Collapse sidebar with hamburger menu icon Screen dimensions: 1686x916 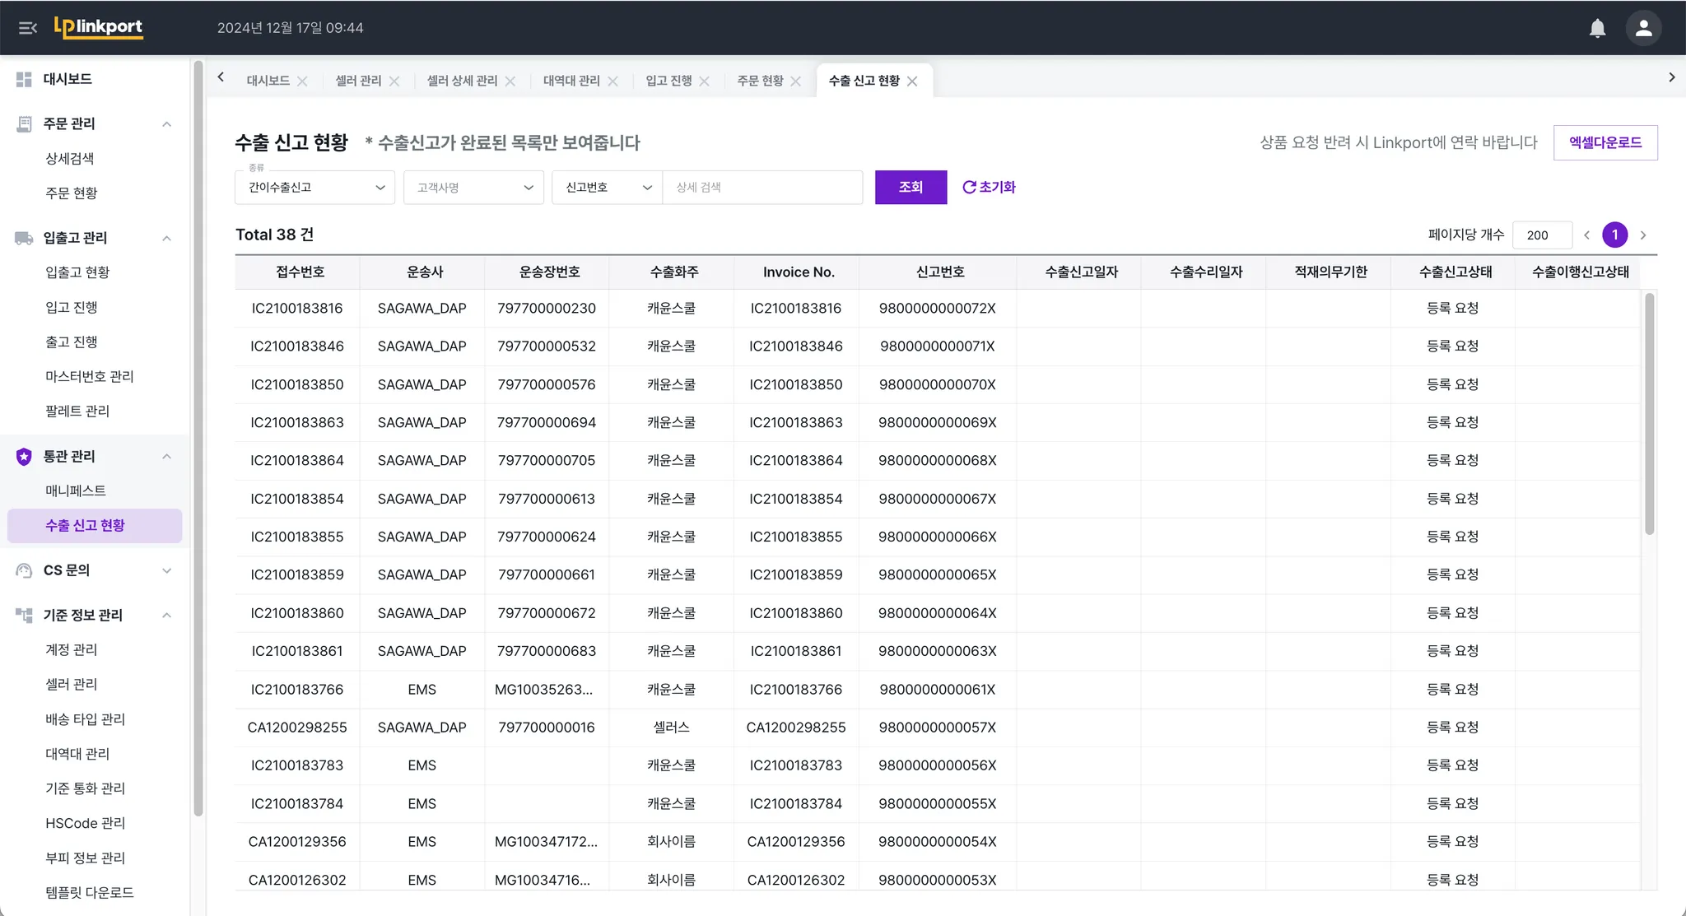(28, 28)
